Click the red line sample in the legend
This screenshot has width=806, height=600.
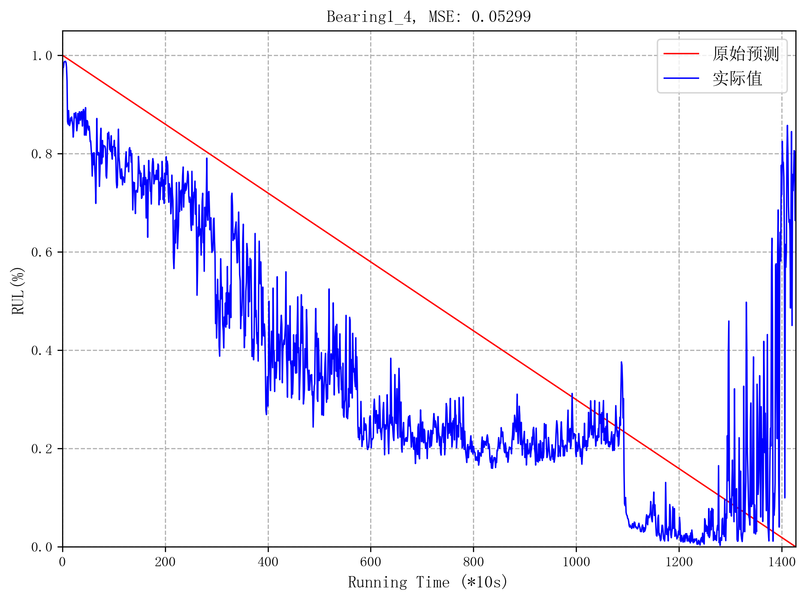click(681, 54)
